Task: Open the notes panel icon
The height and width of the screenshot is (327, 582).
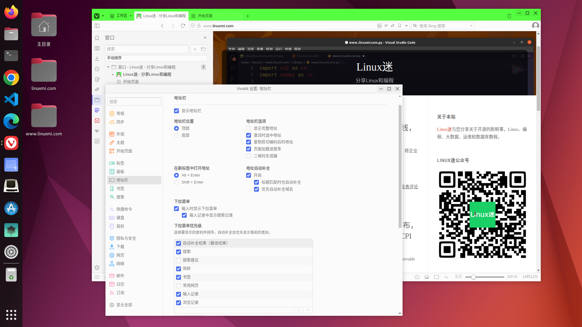Action: pos(97,79)
